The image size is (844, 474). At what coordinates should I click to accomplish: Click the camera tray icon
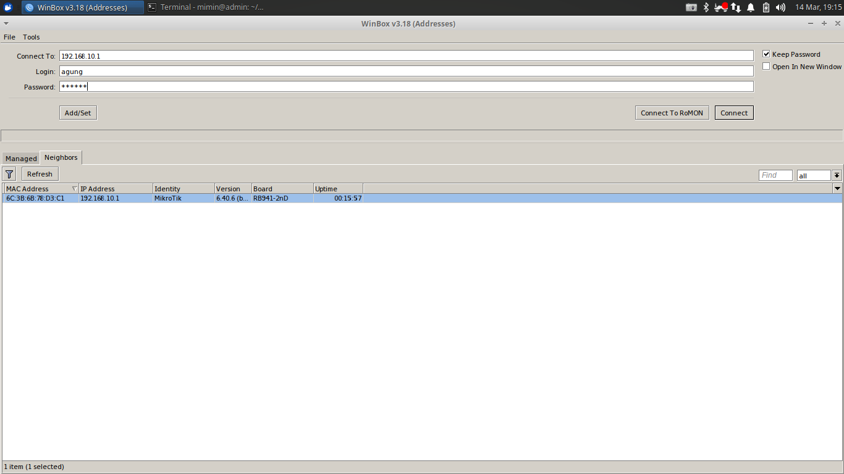pos(691,7)
